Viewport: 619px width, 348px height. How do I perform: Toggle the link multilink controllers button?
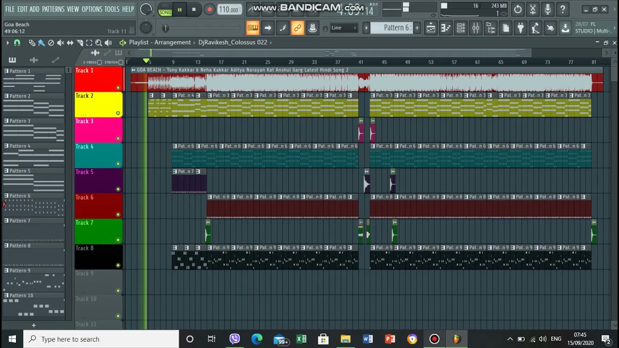tap(297, 28)
